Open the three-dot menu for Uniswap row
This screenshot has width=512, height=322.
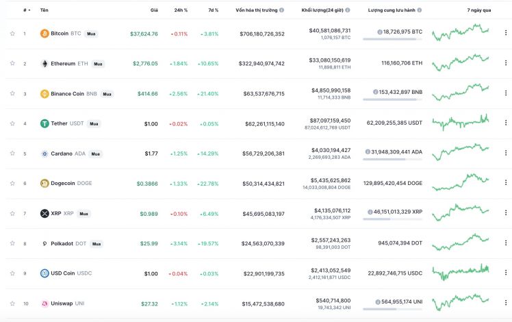coord(506,303)
